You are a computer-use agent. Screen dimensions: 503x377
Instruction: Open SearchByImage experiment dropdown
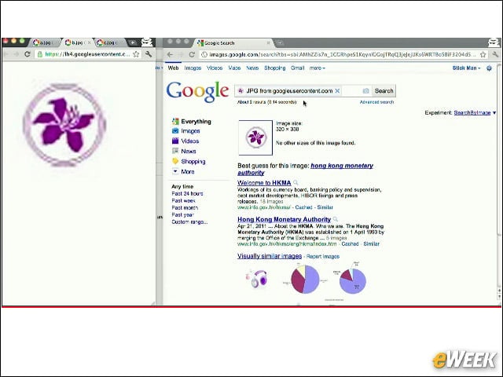coord(475,112)
